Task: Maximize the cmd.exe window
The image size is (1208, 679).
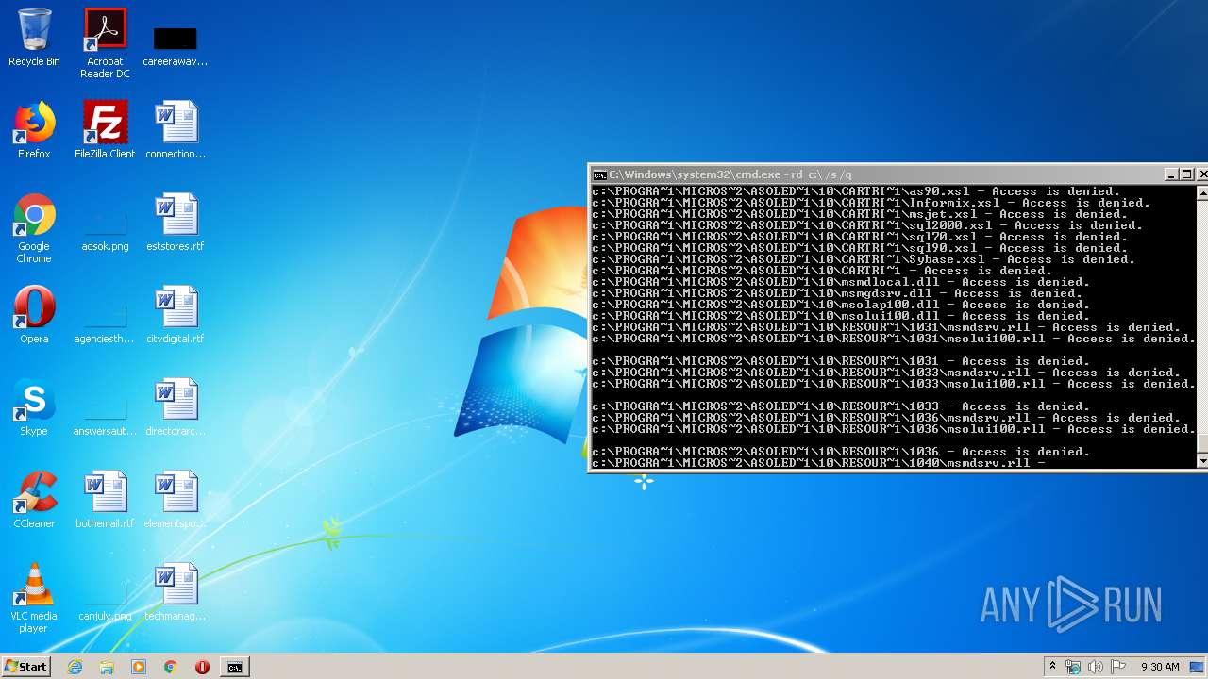Action: pos(1187,174)
